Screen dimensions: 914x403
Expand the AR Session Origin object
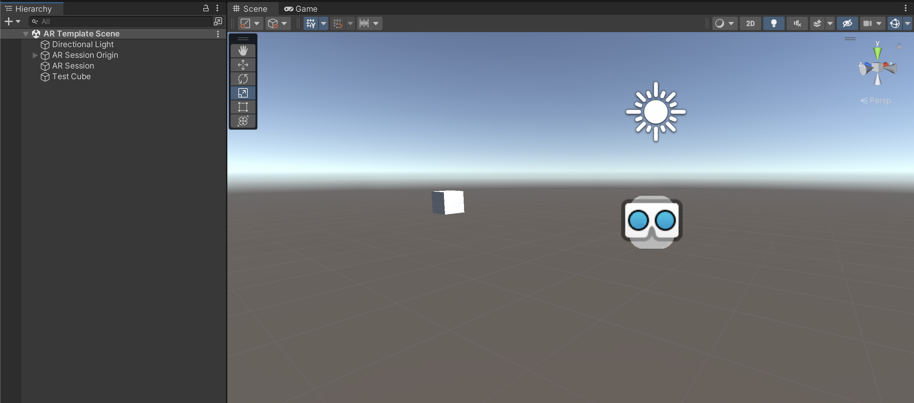35,55
